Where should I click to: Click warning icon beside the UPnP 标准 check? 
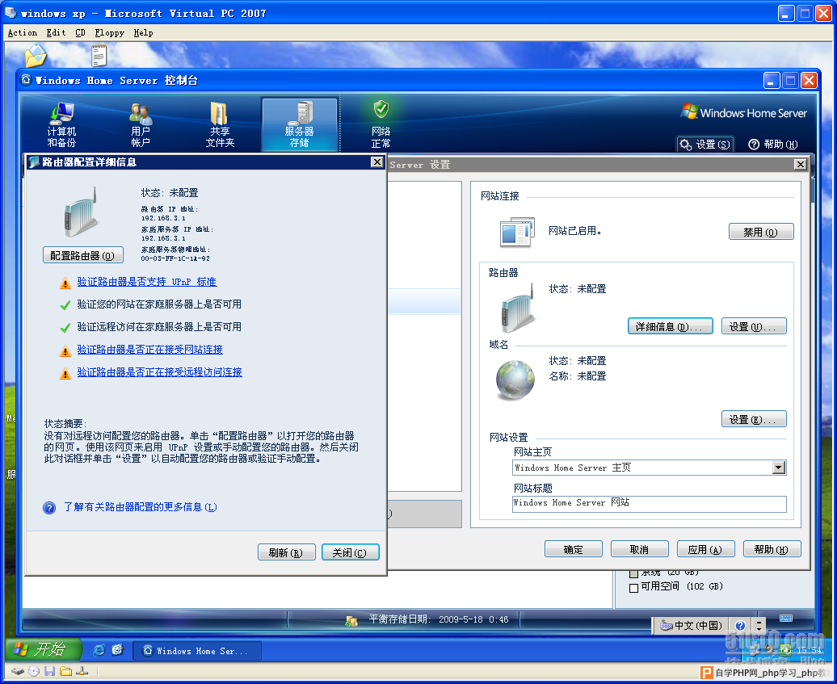click(x=65, y=283)
